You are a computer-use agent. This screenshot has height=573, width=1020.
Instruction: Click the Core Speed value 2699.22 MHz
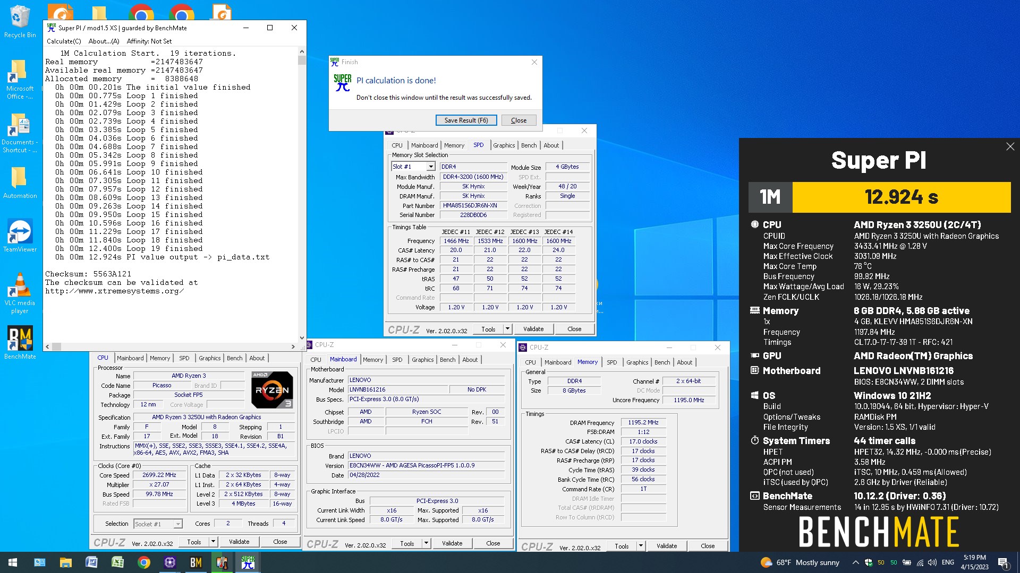[x=159, y=475]
